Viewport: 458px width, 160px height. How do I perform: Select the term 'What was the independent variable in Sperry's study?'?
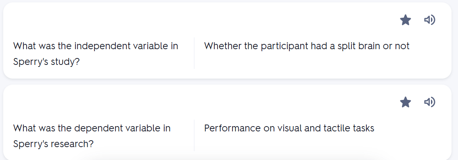coord(96,54)
